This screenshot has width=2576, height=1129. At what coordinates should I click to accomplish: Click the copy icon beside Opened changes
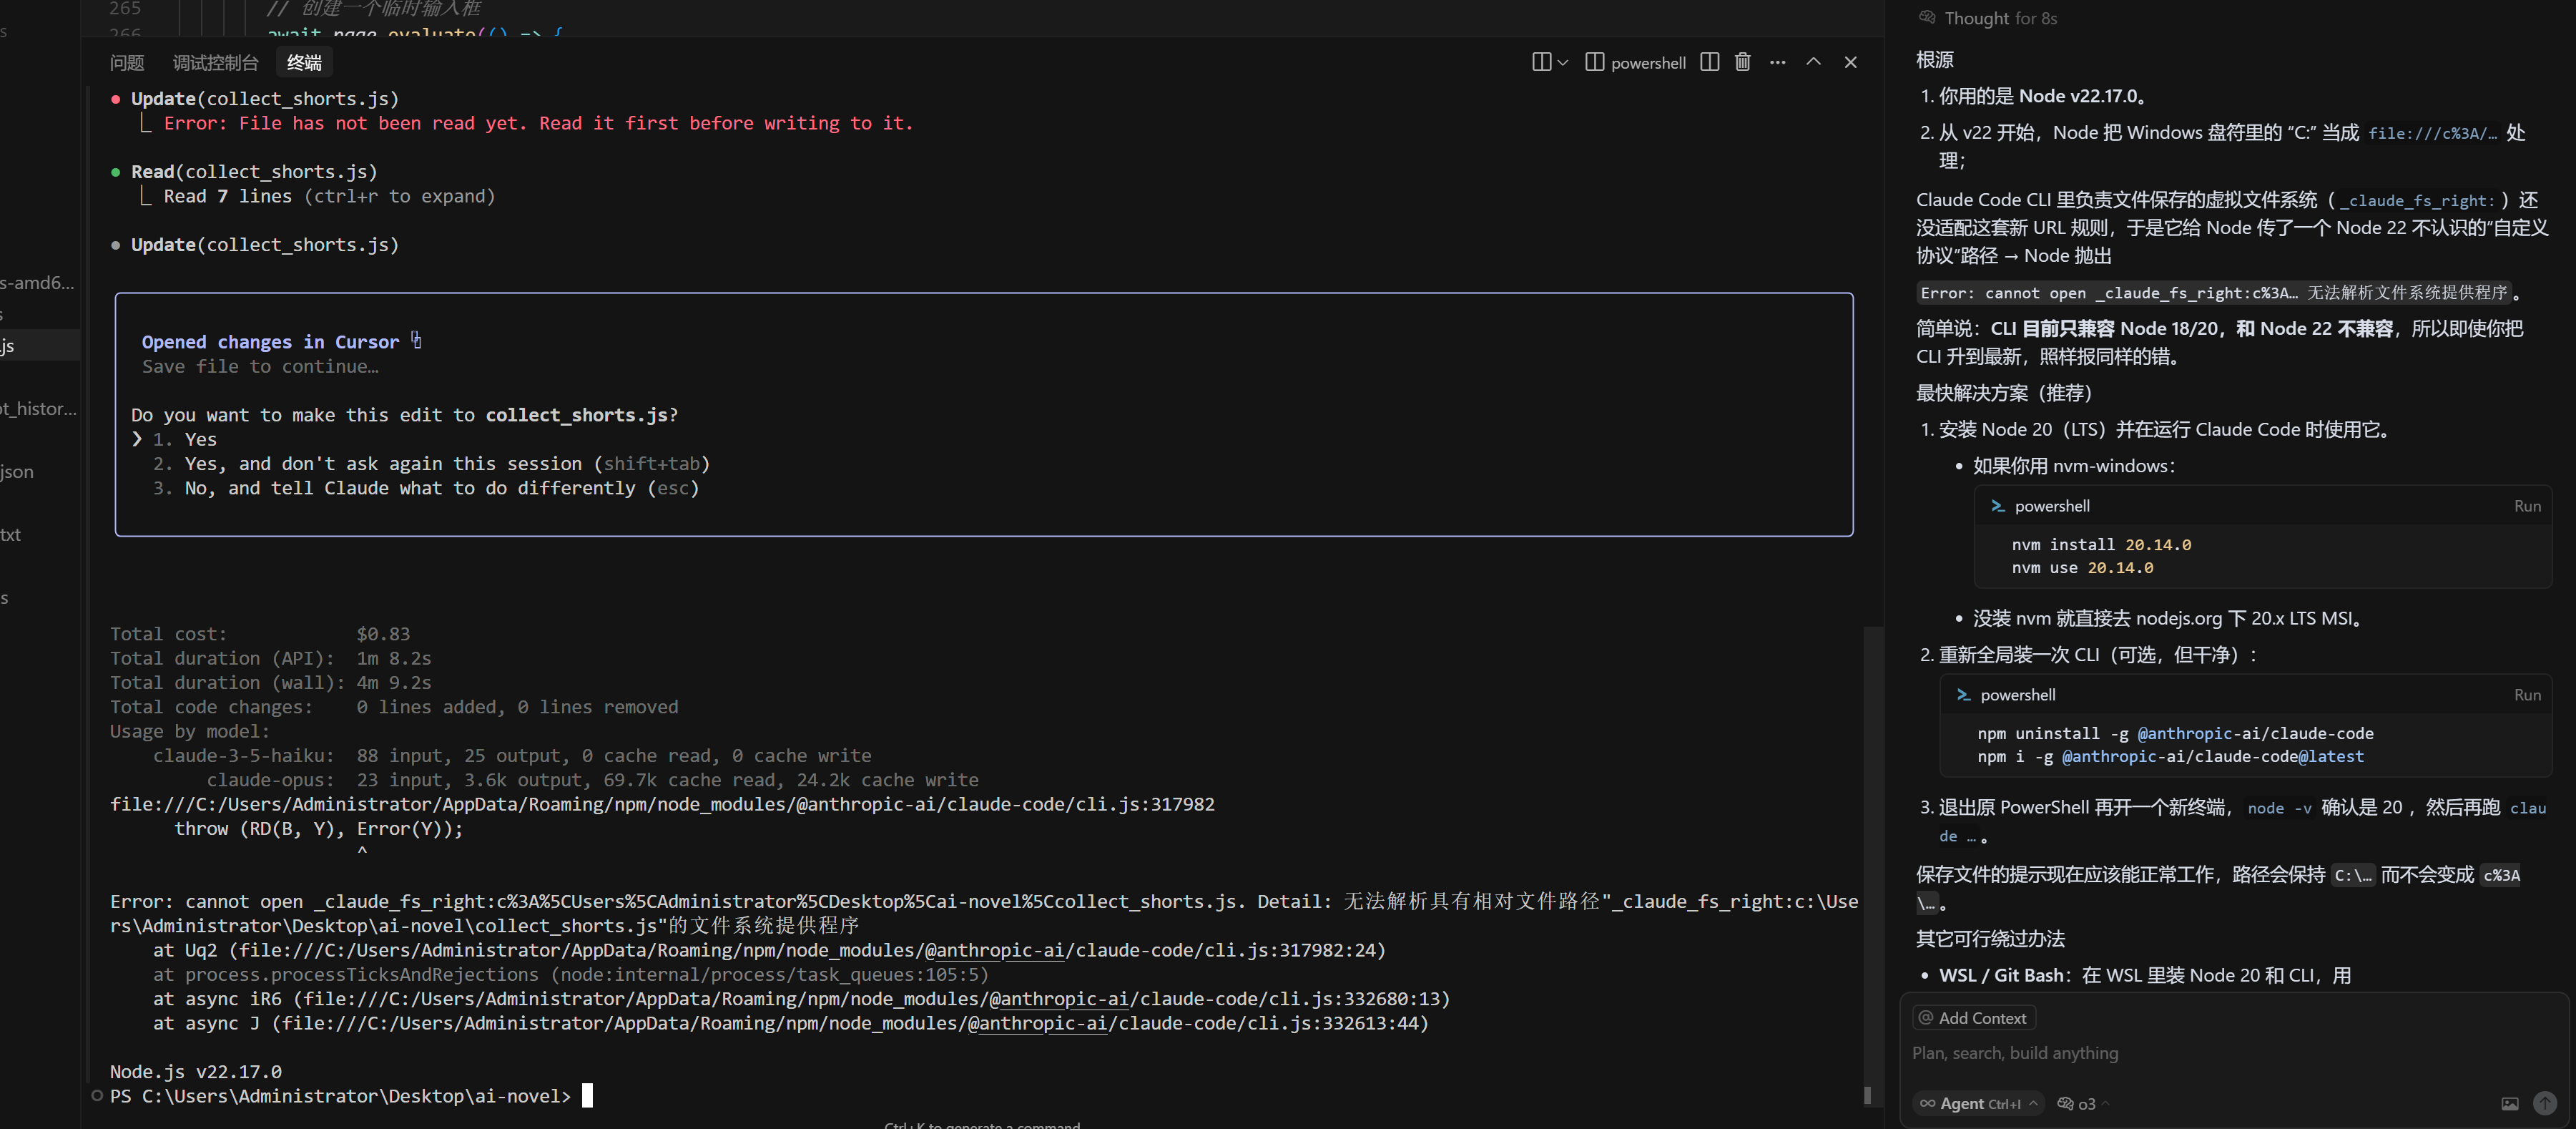(x=416, y=341)
